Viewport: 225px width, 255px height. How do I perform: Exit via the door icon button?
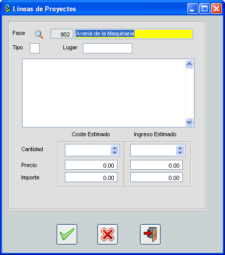pyautogui.click(x=150, y=234)
